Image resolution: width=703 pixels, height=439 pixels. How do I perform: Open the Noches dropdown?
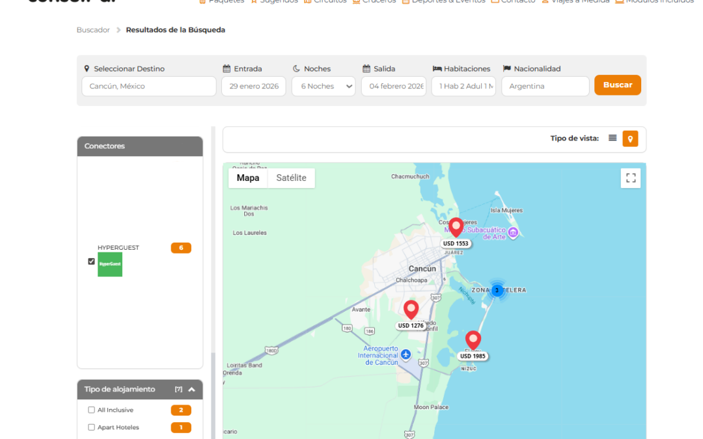tap(324, 86)
